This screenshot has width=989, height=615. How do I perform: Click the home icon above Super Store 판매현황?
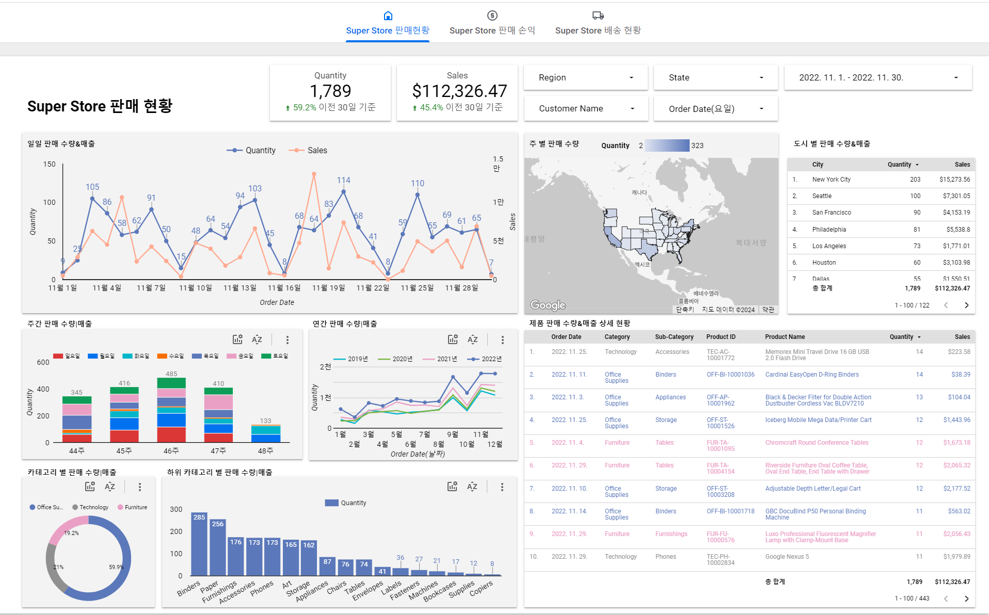pyautogui.click(x=388, y=15)
